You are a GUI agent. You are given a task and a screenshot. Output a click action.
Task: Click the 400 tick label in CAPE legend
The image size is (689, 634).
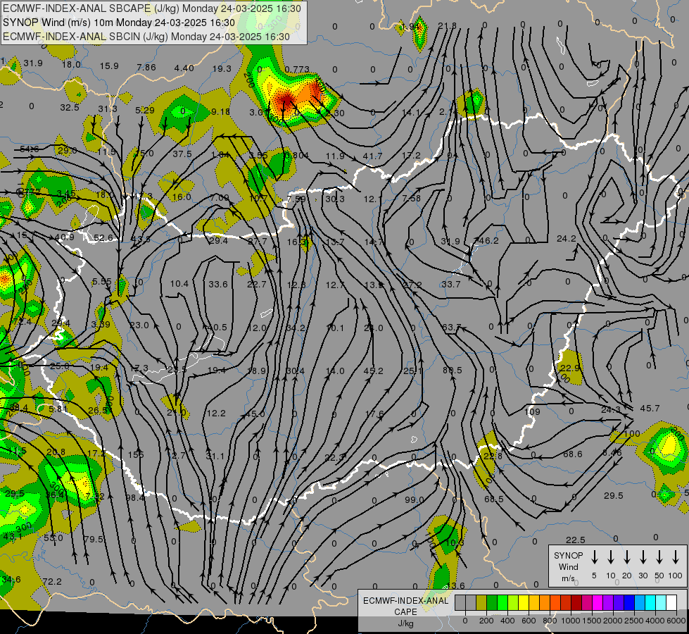[507, 621]
